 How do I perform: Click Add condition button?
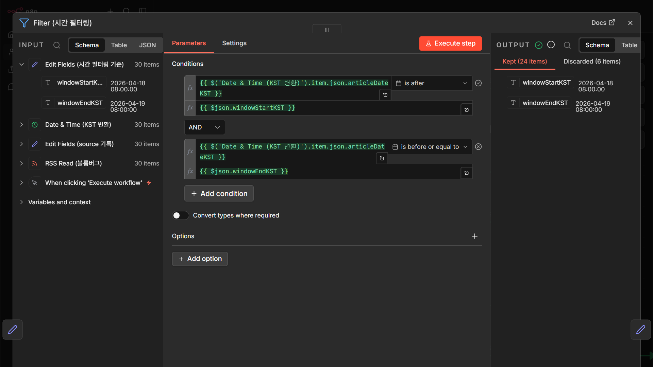coord(219,194)
